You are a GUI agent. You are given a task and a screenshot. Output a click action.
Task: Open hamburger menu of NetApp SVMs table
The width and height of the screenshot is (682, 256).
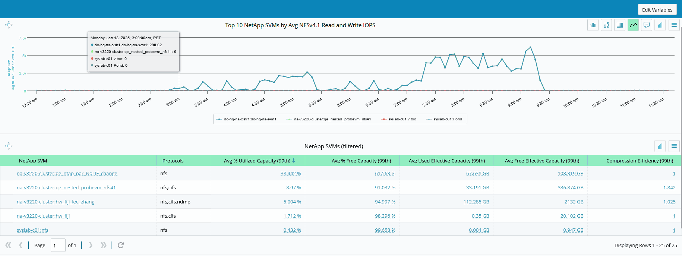[674, 146]
